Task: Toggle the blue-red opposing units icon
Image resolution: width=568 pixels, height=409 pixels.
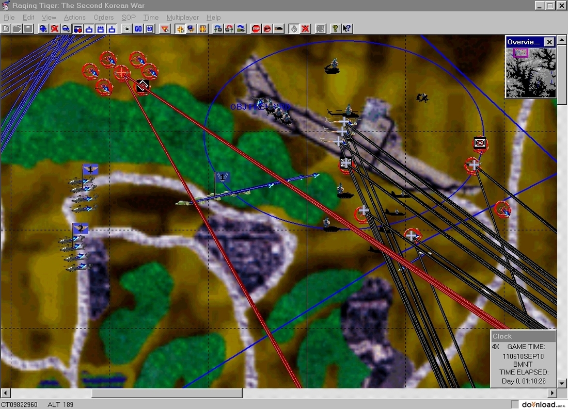Action: 77,28
